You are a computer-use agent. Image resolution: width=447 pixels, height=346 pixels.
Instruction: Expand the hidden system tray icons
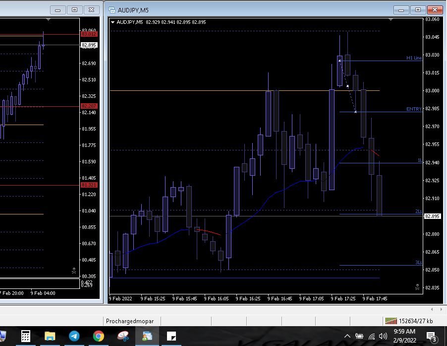point(347,337)
